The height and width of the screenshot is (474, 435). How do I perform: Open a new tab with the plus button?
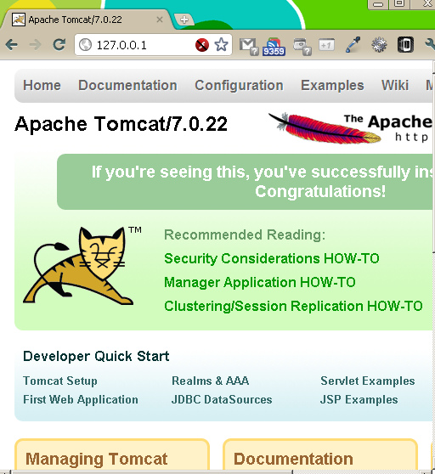tap(184, 20)
